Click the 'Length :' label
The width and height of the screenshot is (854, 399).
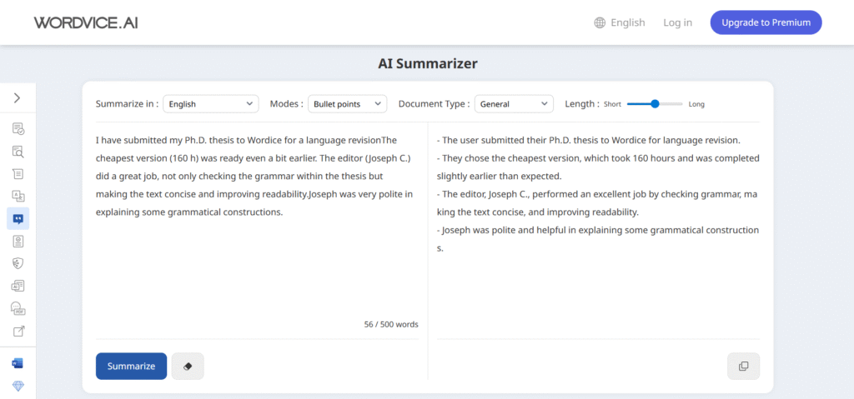click(582, 104)
